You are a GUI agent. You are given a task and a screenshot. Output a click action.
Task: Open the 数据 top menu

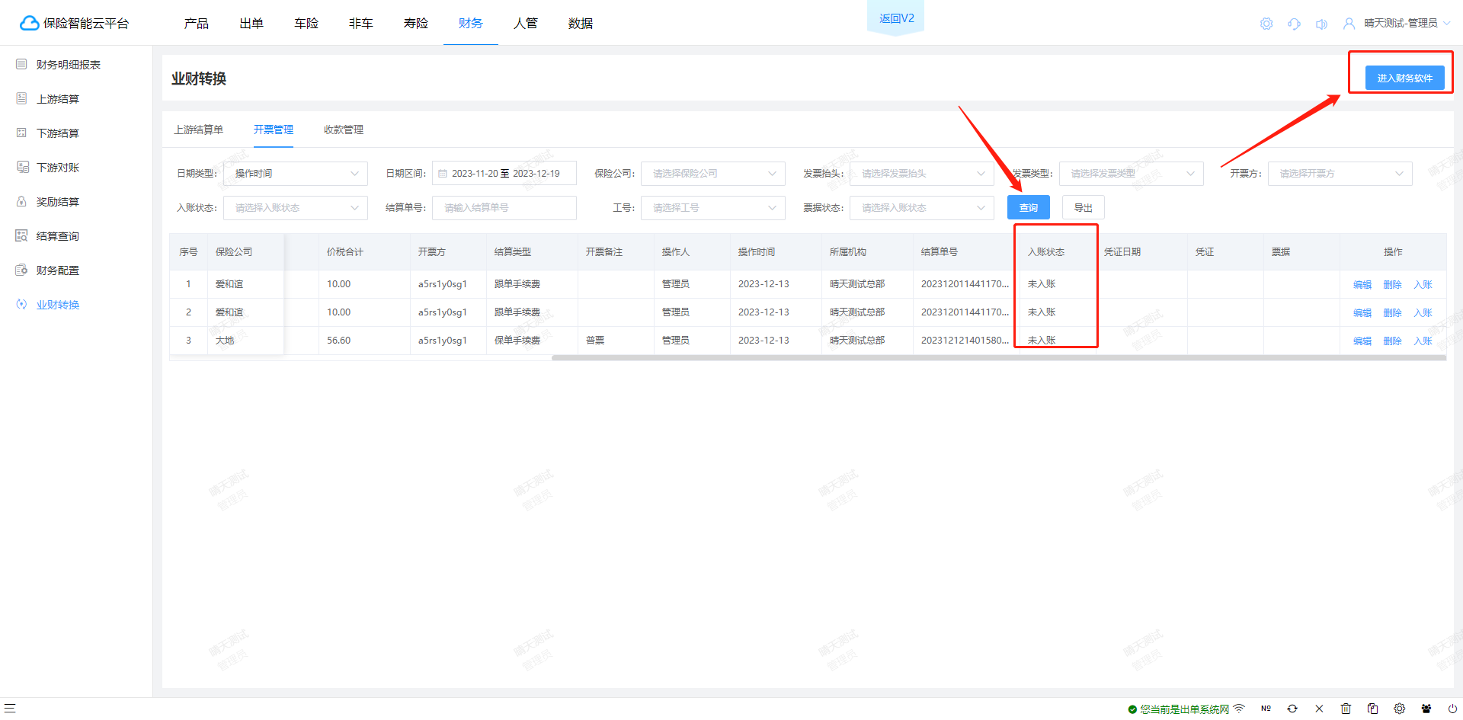click(581, 24)
